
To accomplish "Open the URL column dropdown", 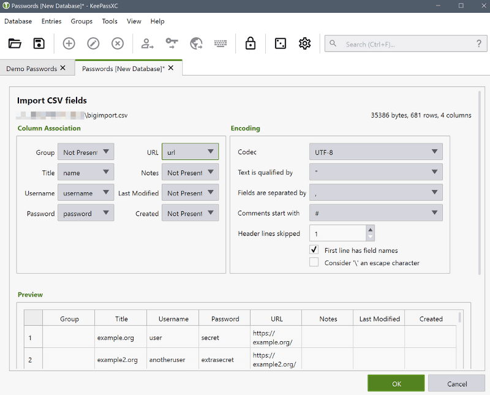I will click(190, 152).
